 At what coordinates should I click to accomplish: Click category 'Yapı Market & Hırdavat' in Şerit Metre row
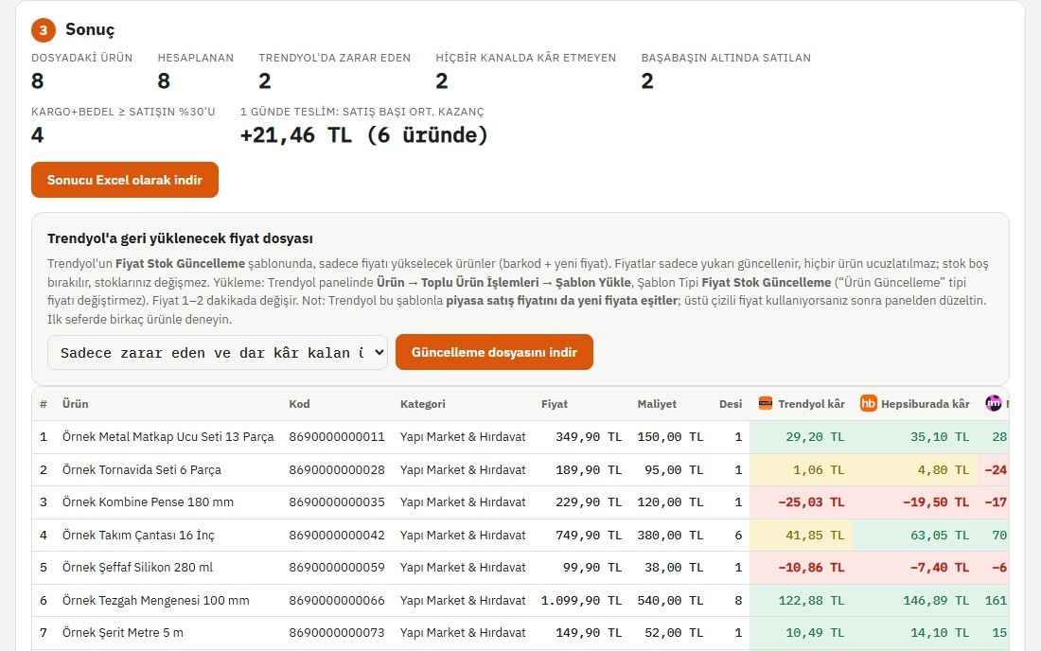coord(463,633)
